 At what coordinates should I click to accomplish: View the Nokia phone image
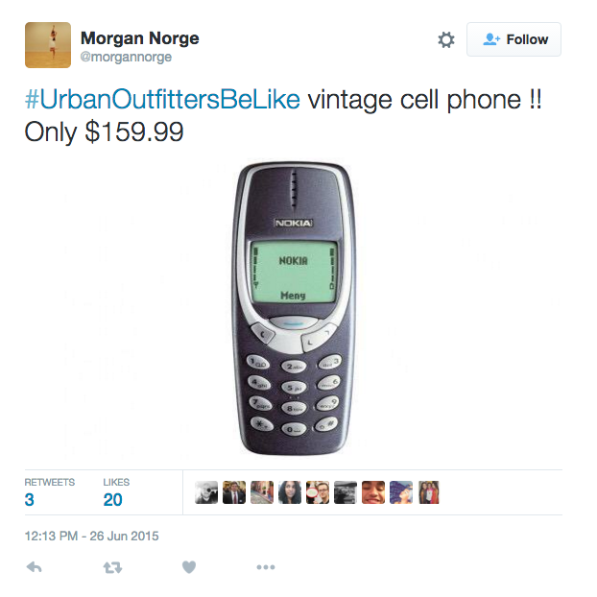click(x=294, y=308)
